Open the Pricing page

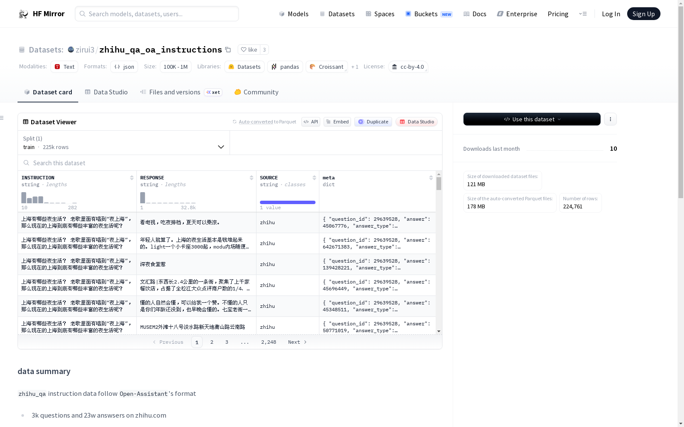tap(558, 14)
